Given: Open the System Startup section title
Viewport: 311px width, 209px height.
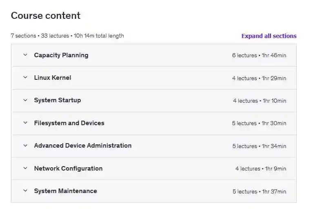Looking at the screenshot, I should 58,100.
